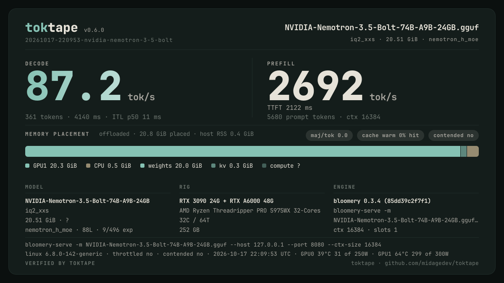
Task: Click the 32C / 64T row
Action: coord(194,220)
